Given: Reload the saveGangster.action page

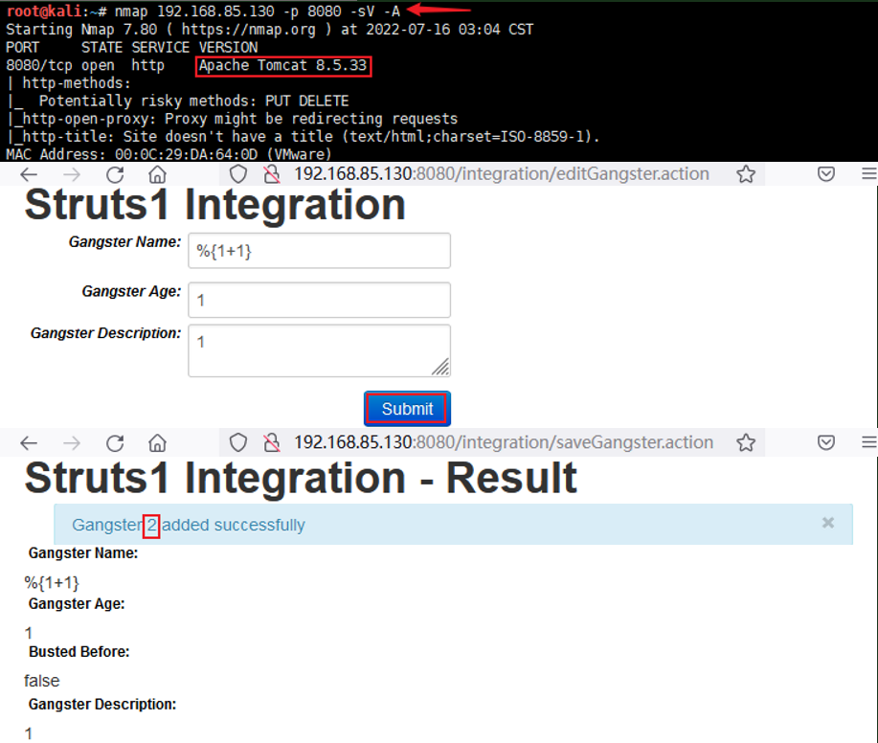Looking at the screenshot, I should pos(115,443).
